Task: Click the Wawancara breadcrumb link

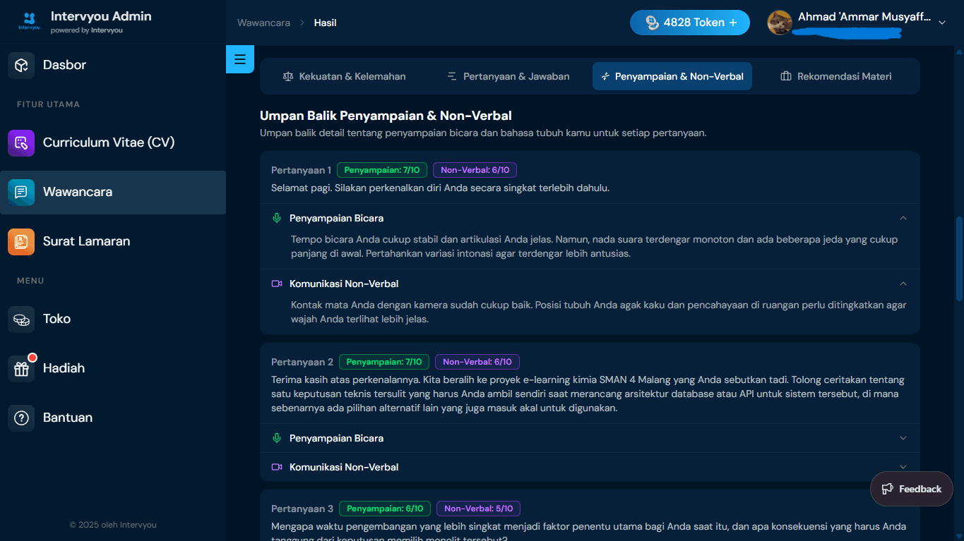Action: click(x=263, y=23)
